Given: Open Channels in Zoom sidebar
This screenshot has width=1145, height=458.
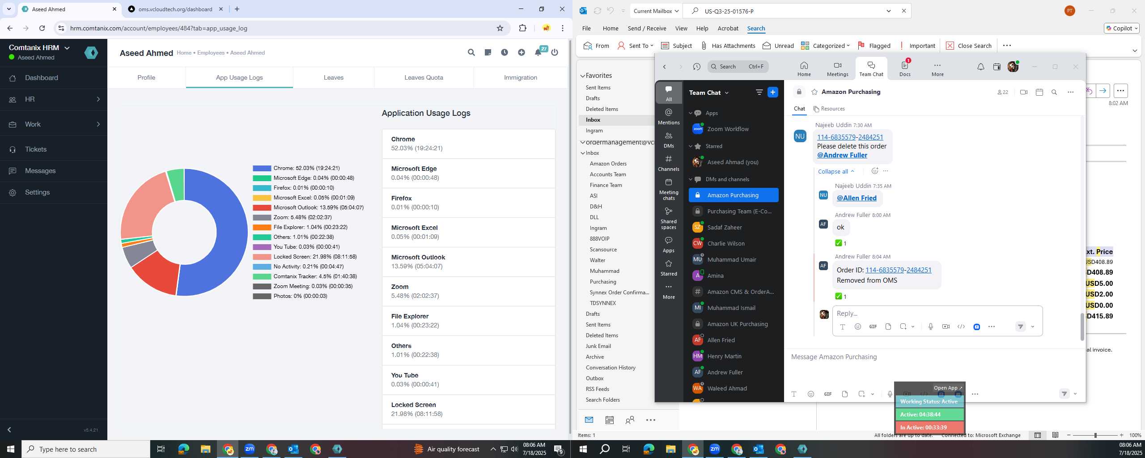Looking at the screenshot, I should tap(669, 163).
